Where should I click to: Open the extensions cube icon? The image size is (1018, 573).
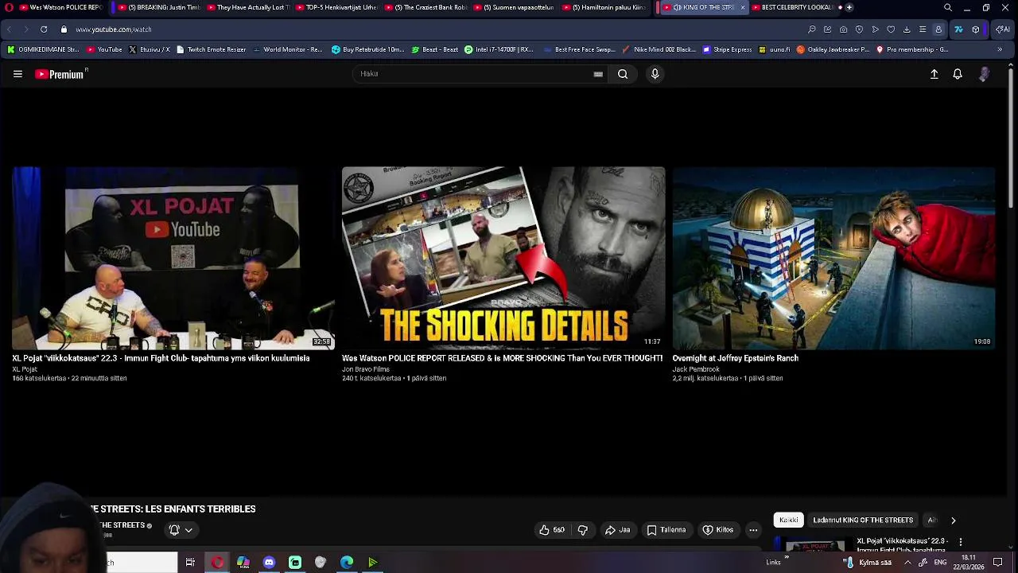point(976,29)
